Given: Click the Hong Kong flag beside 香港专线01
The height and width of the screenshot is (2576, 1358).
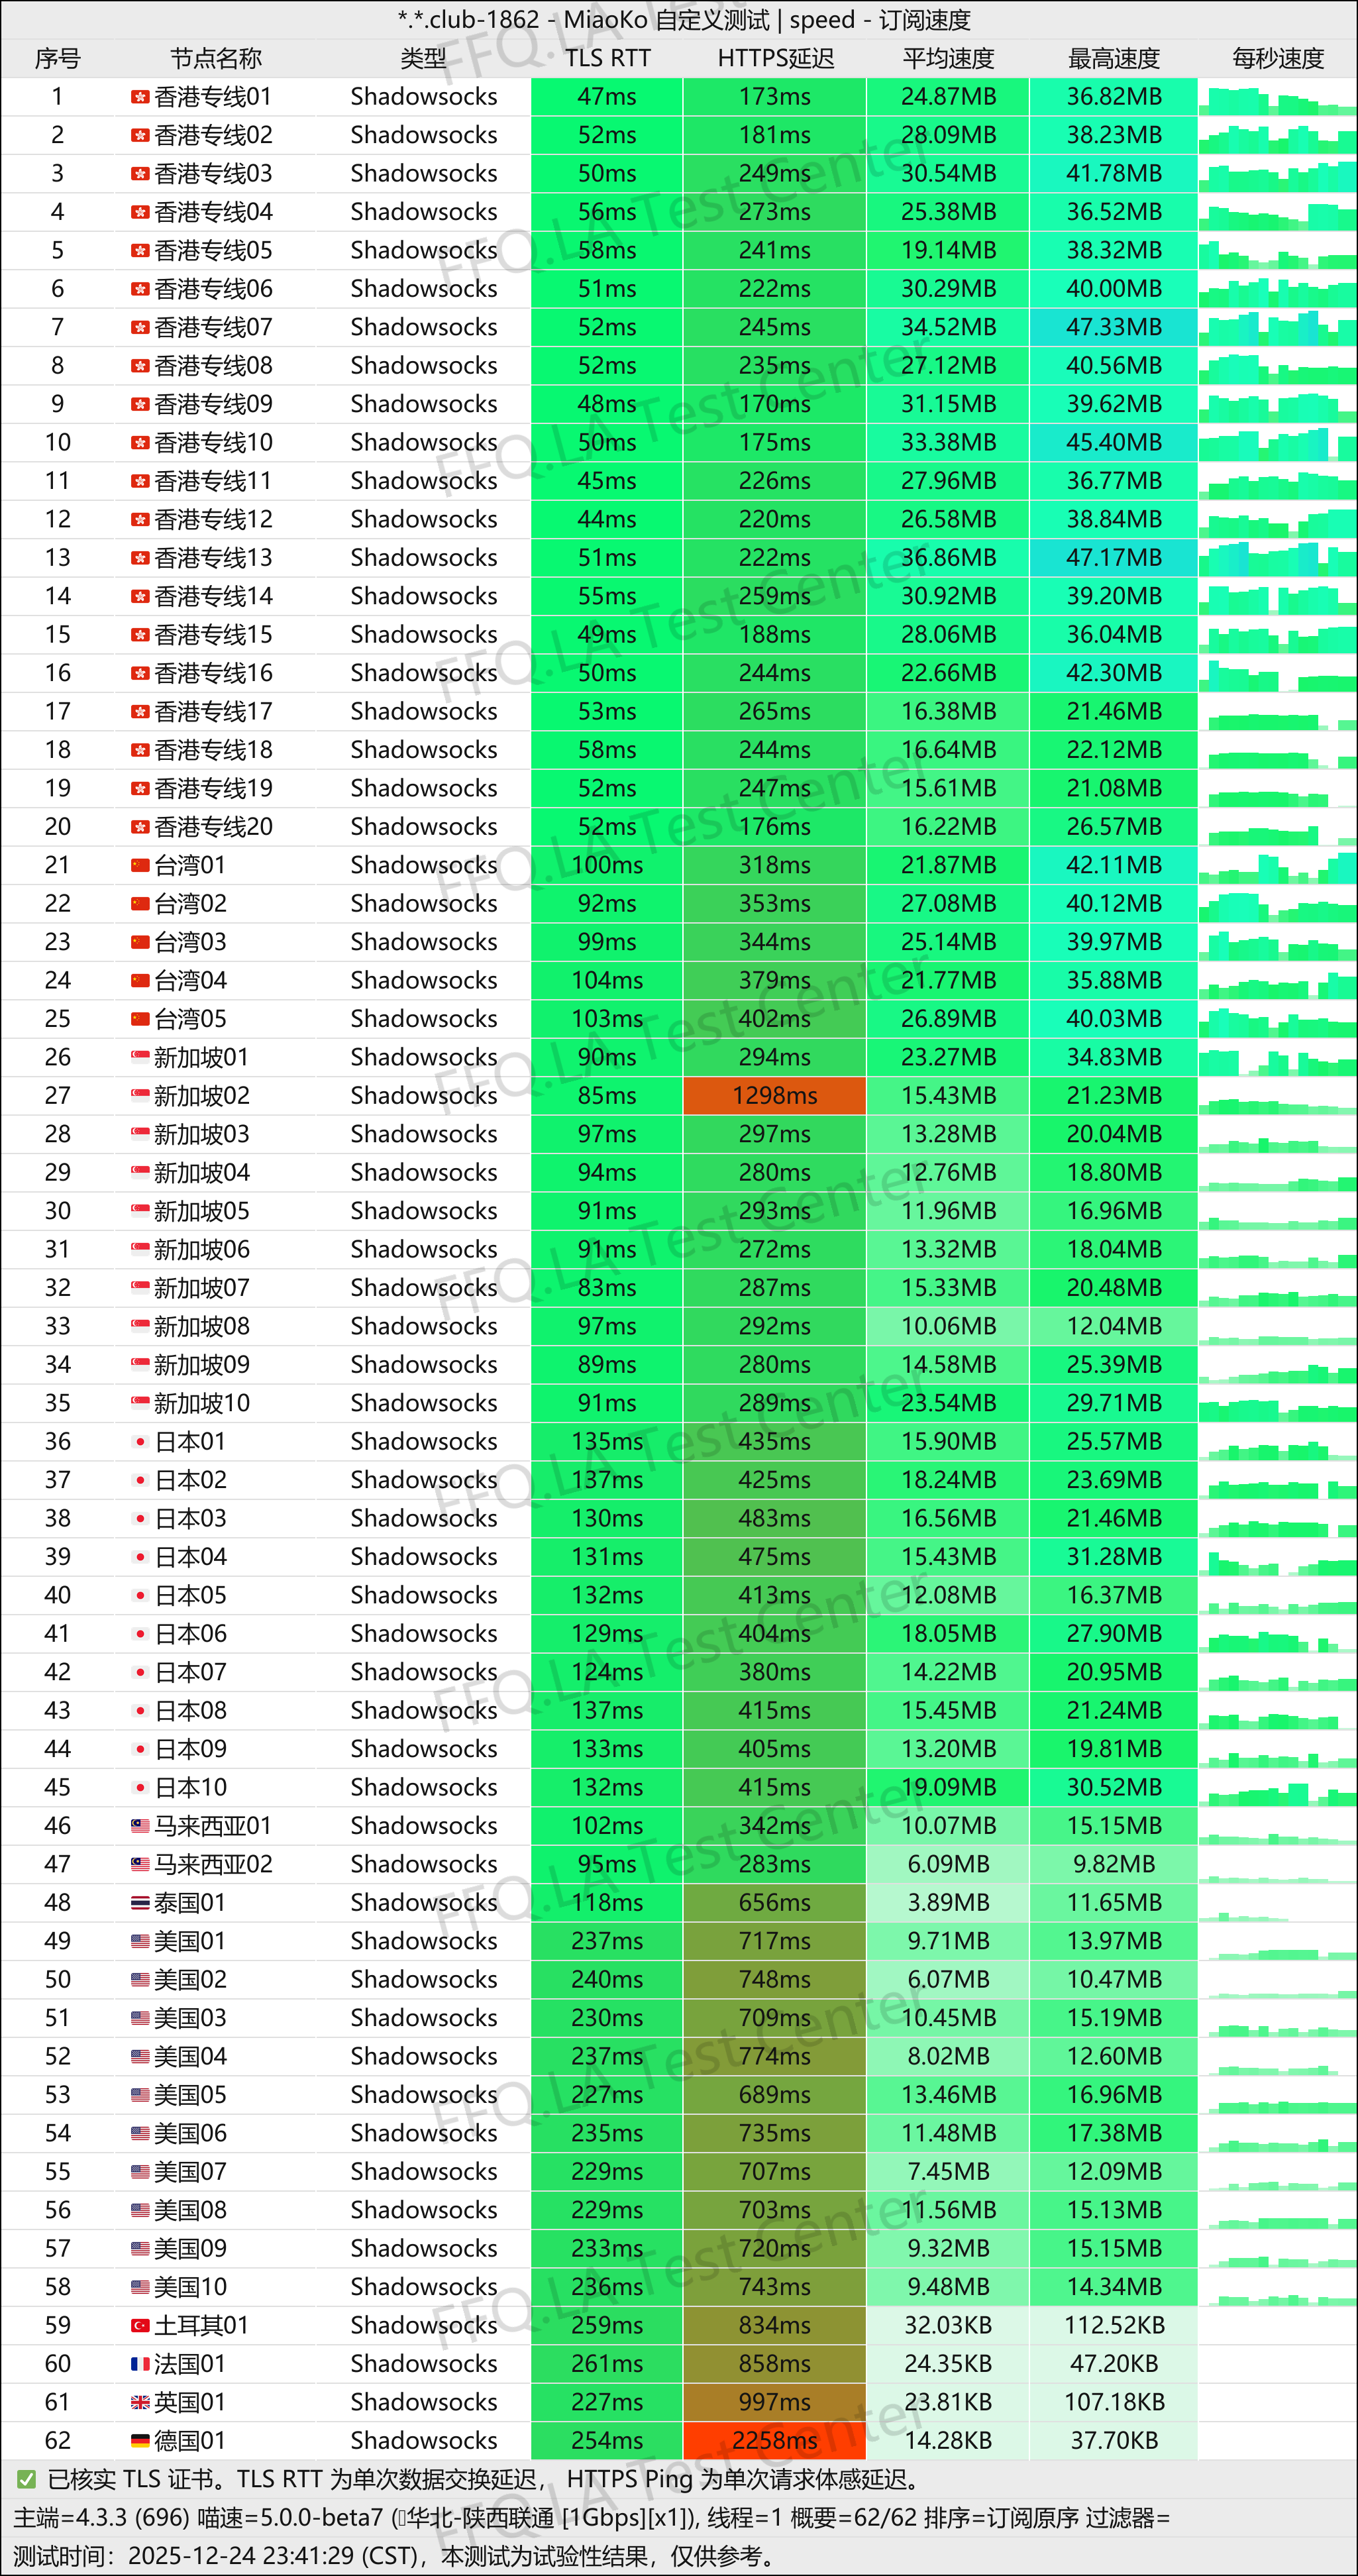Looking at the screenshot, I should (140, 97).
